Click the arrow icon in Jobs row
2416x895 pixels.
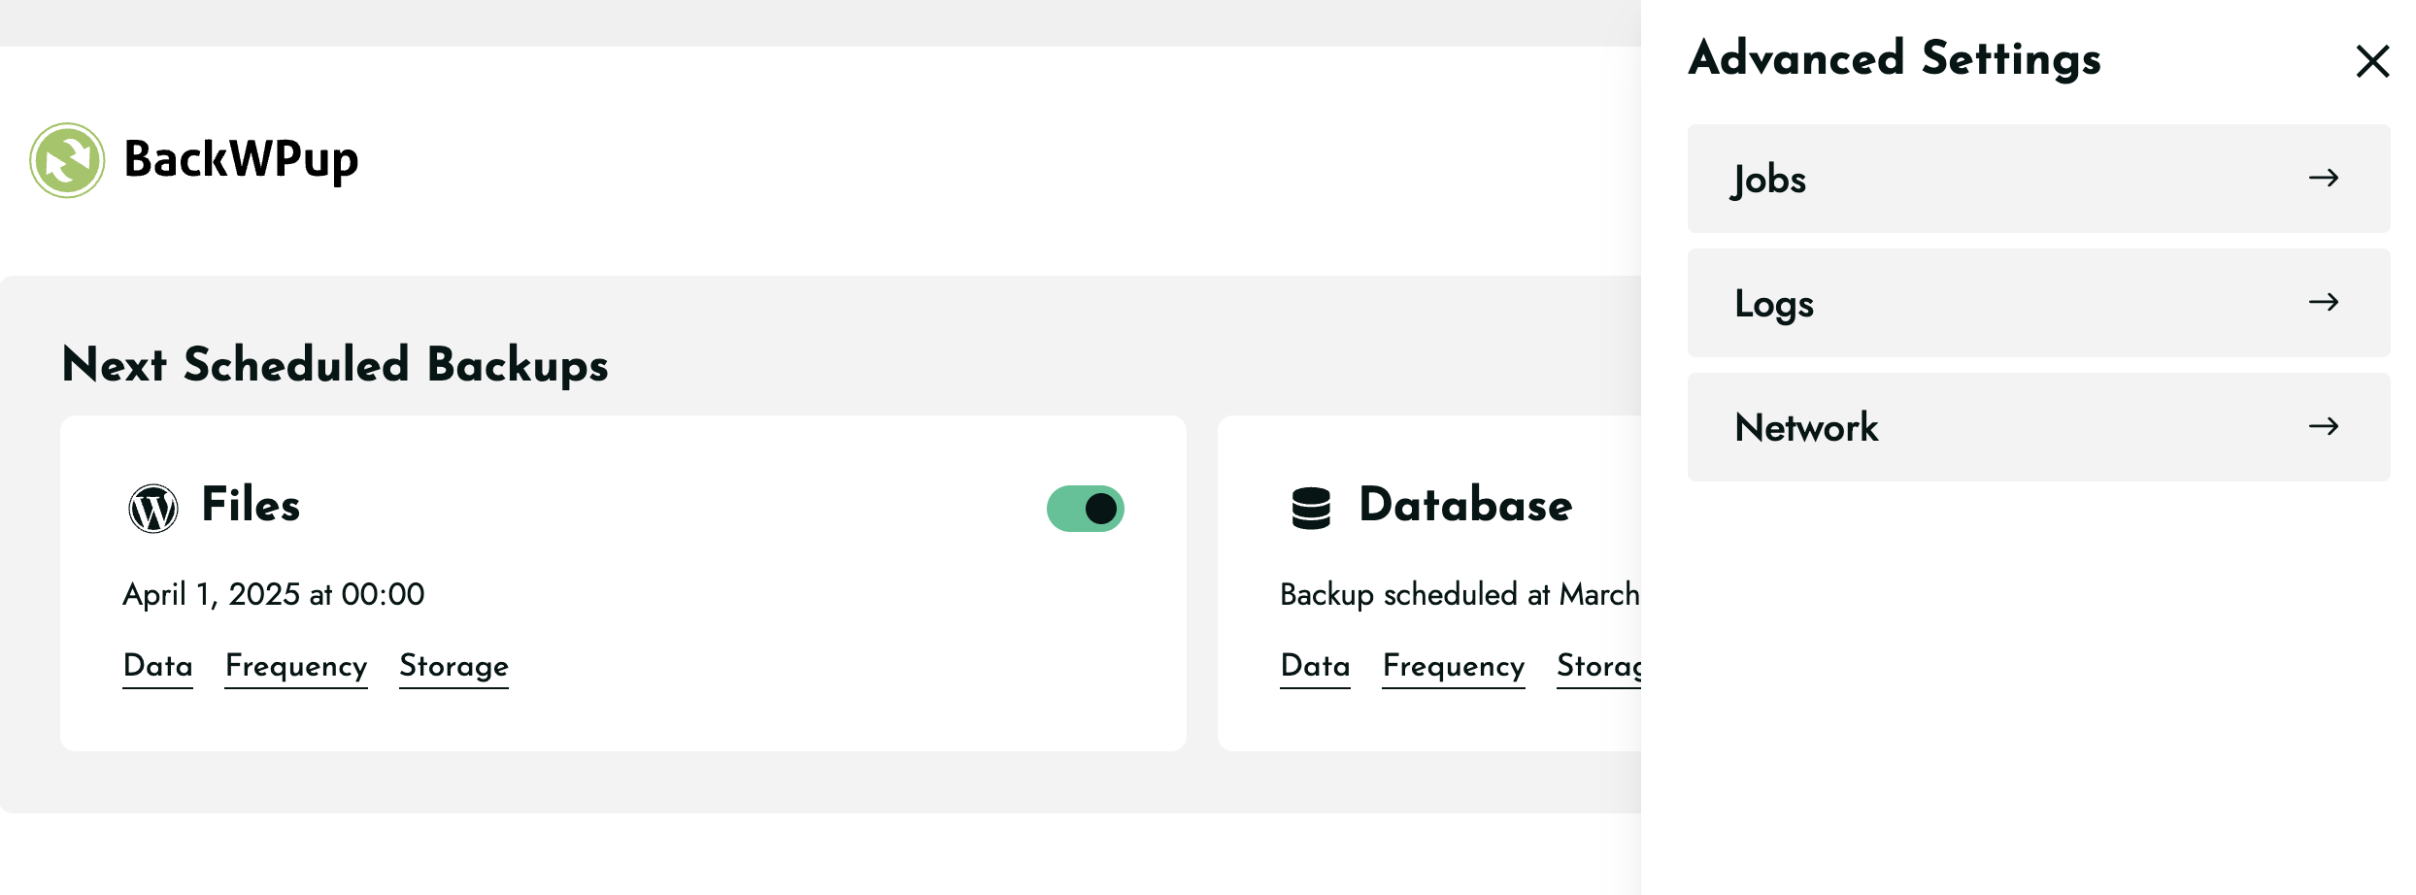[2324, 178]
